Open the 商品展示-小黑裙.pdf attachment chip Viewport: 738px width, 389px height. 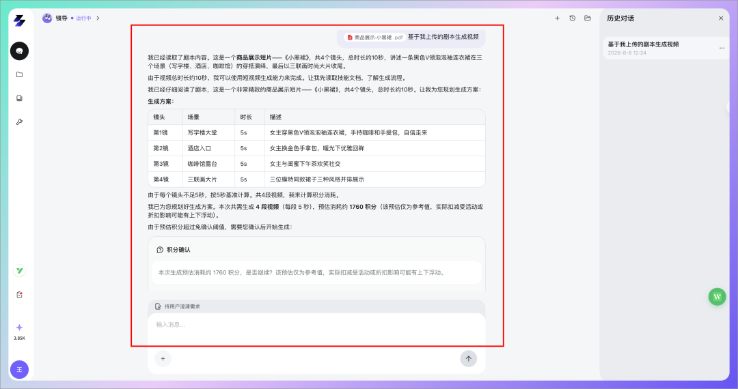point(375,37)
